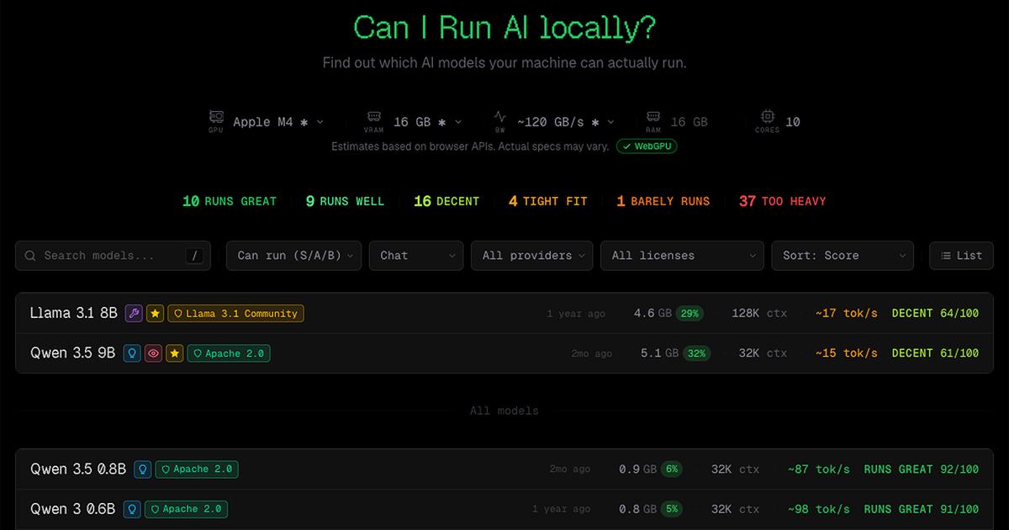Click the 'DECENT 61/100' score
This screenshot has height=530, width=1009.
(936, 353)
